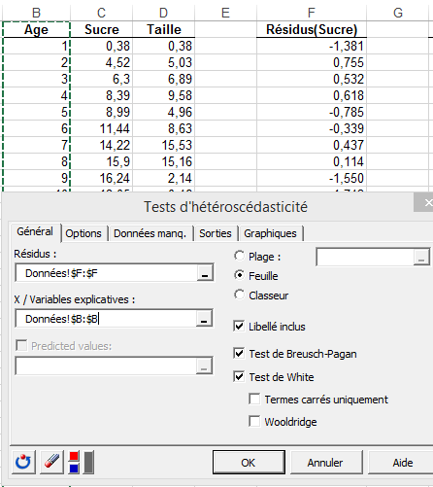
Task: Click the cell with value 0,114
Action: coord(312,161)
